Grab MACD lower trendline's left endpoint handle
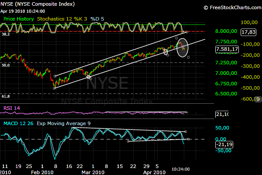The image size is (262, 175). click(x=128, y=141)
